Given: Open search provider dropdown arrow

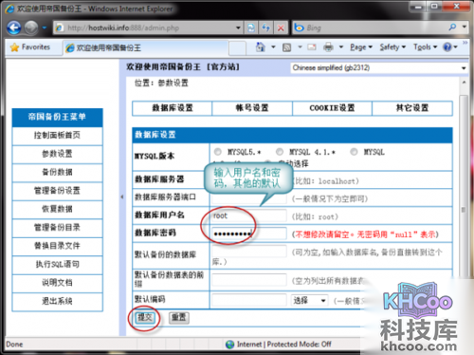Looking at the screenshot, I should point(465,28).
